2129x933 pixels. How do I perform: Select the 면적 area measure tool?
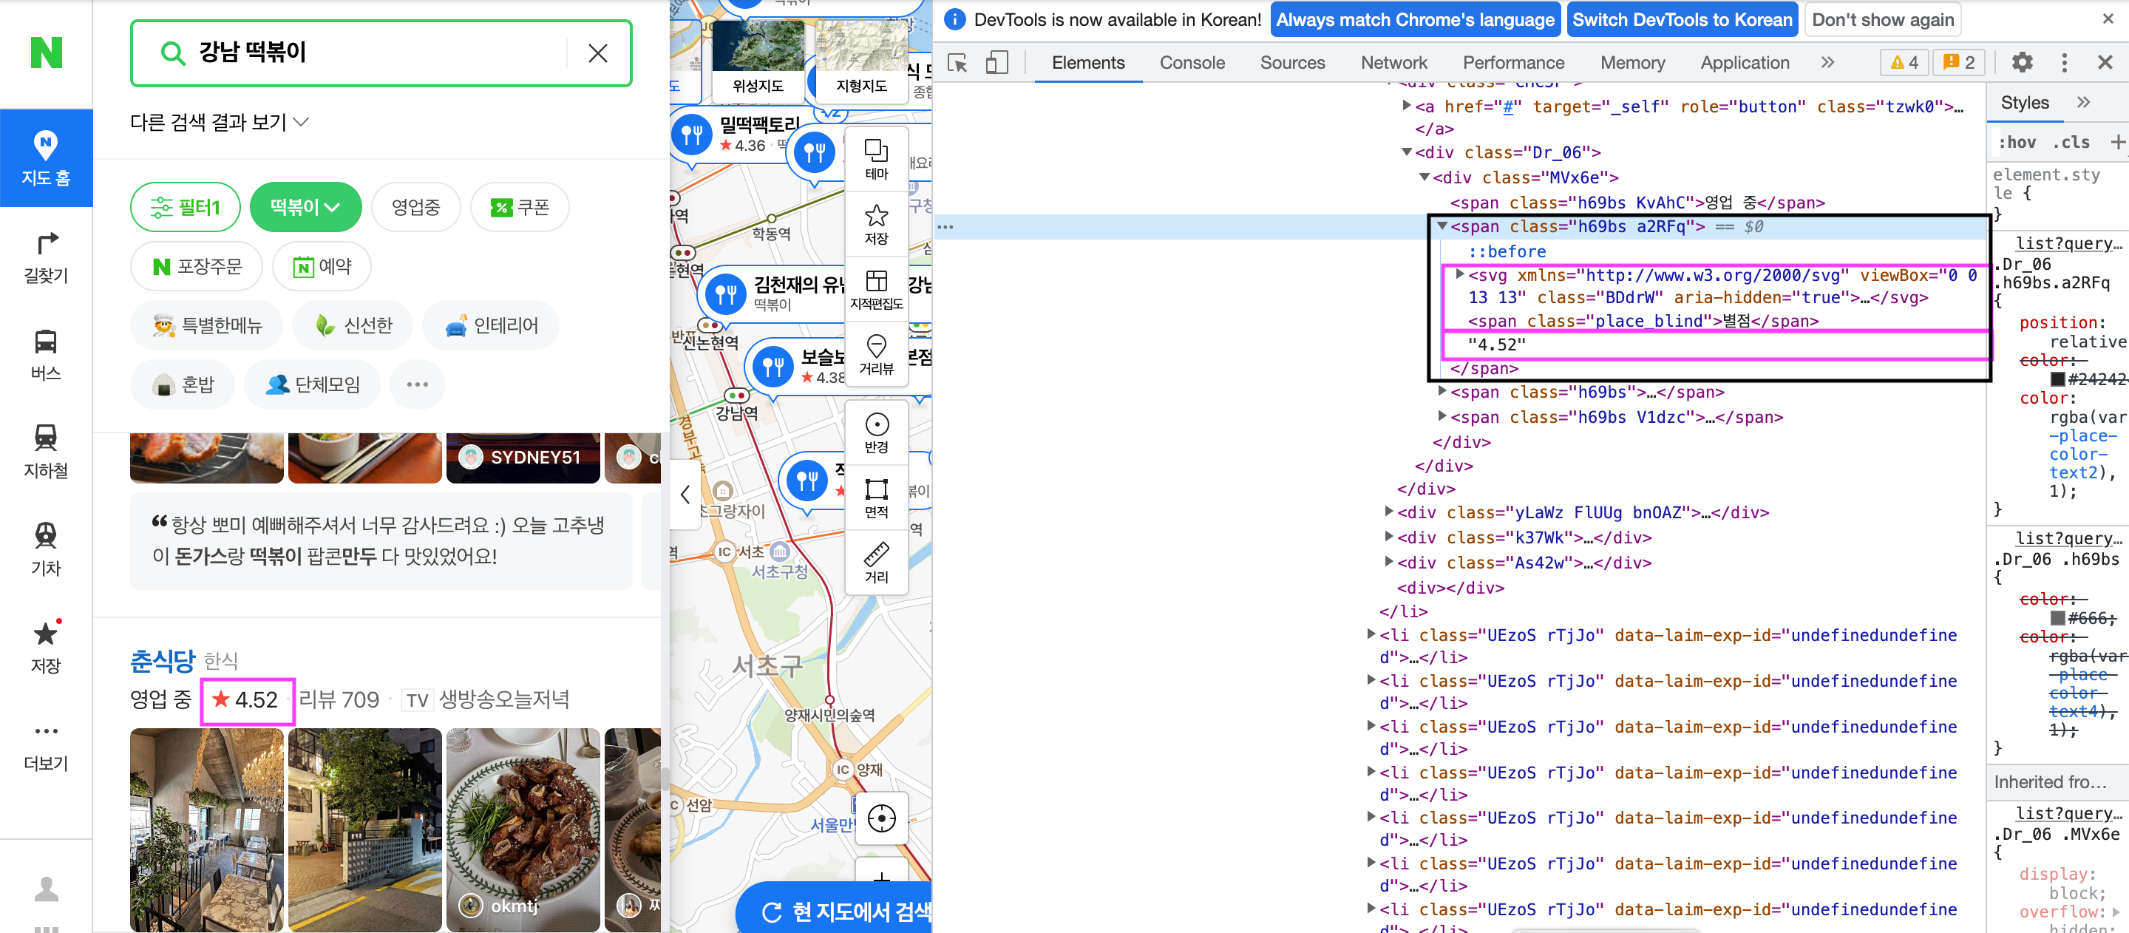click(x=876, y=498)
